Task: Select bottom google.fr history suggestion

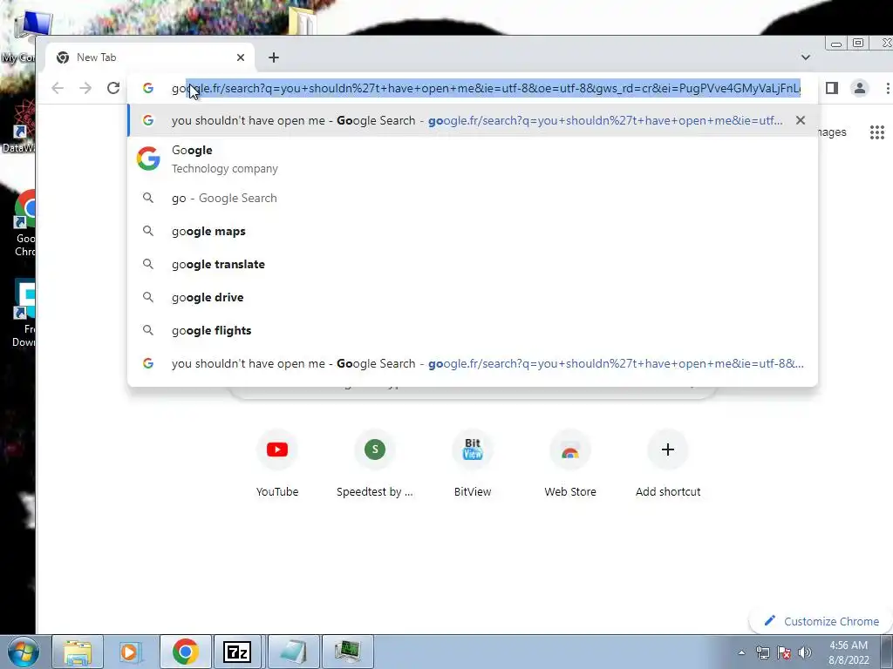Action: [473, 363]
